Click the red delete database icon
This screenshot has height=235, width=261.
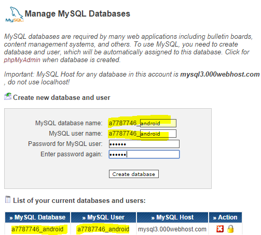tap(220, 229)
